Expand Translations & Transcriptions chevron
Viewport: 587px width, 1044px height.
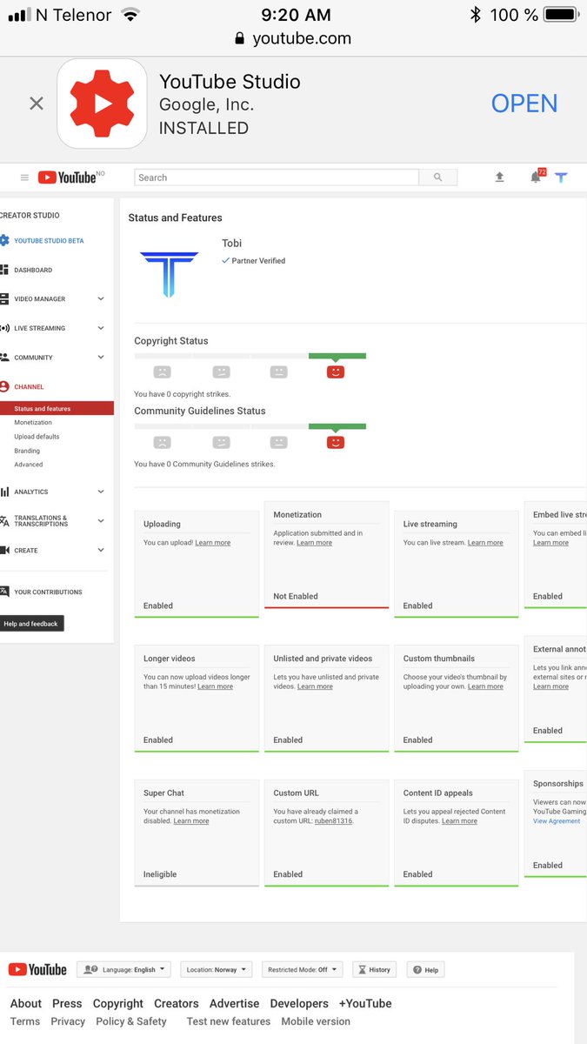101,521
